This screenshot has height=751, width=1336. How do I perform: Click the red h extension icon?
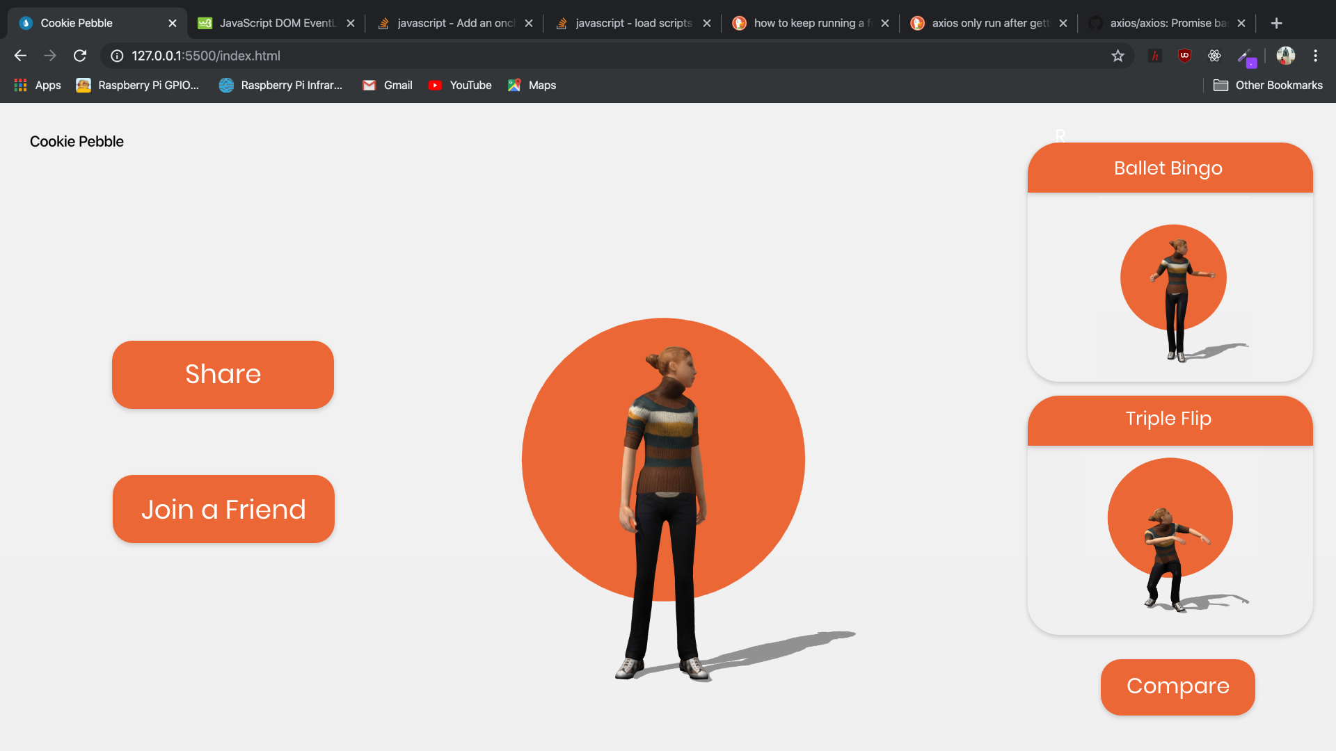tap(1155, 56)
